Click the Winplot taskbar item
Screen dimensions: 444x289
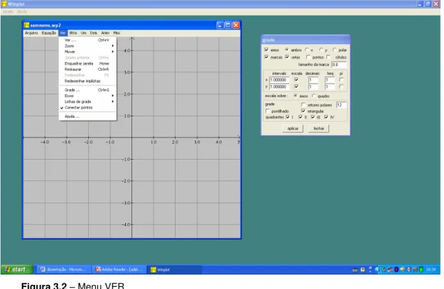pos(174,270)
